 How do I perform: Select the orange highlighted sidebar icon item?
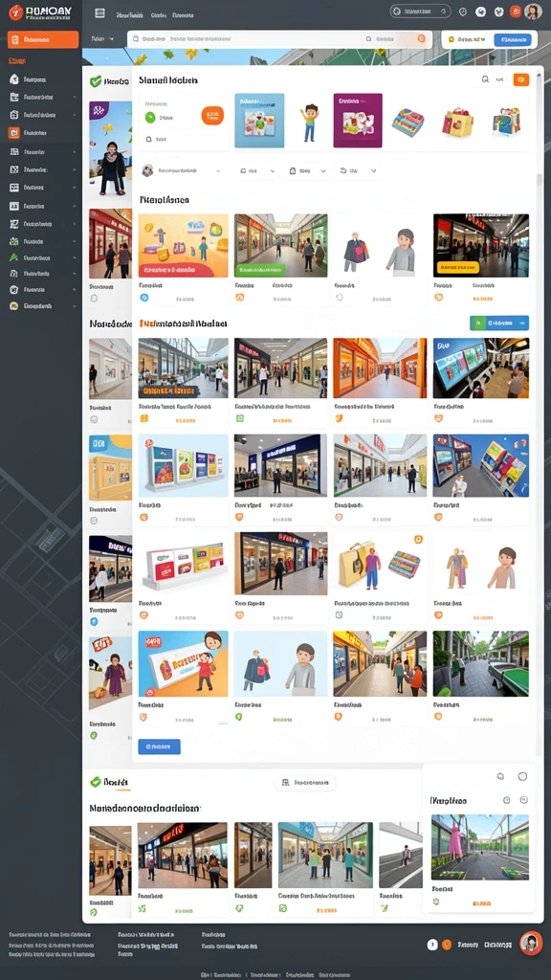[13, 132]
